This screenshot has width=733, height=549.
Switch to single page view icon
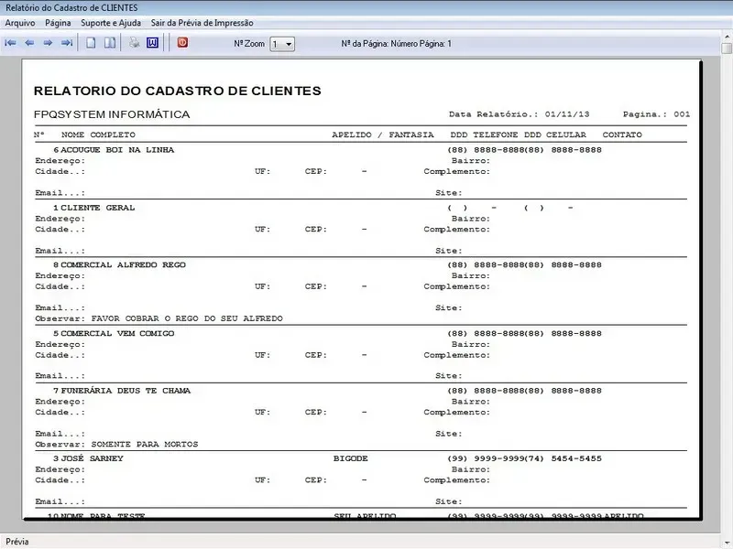click(x=91, y=43)
